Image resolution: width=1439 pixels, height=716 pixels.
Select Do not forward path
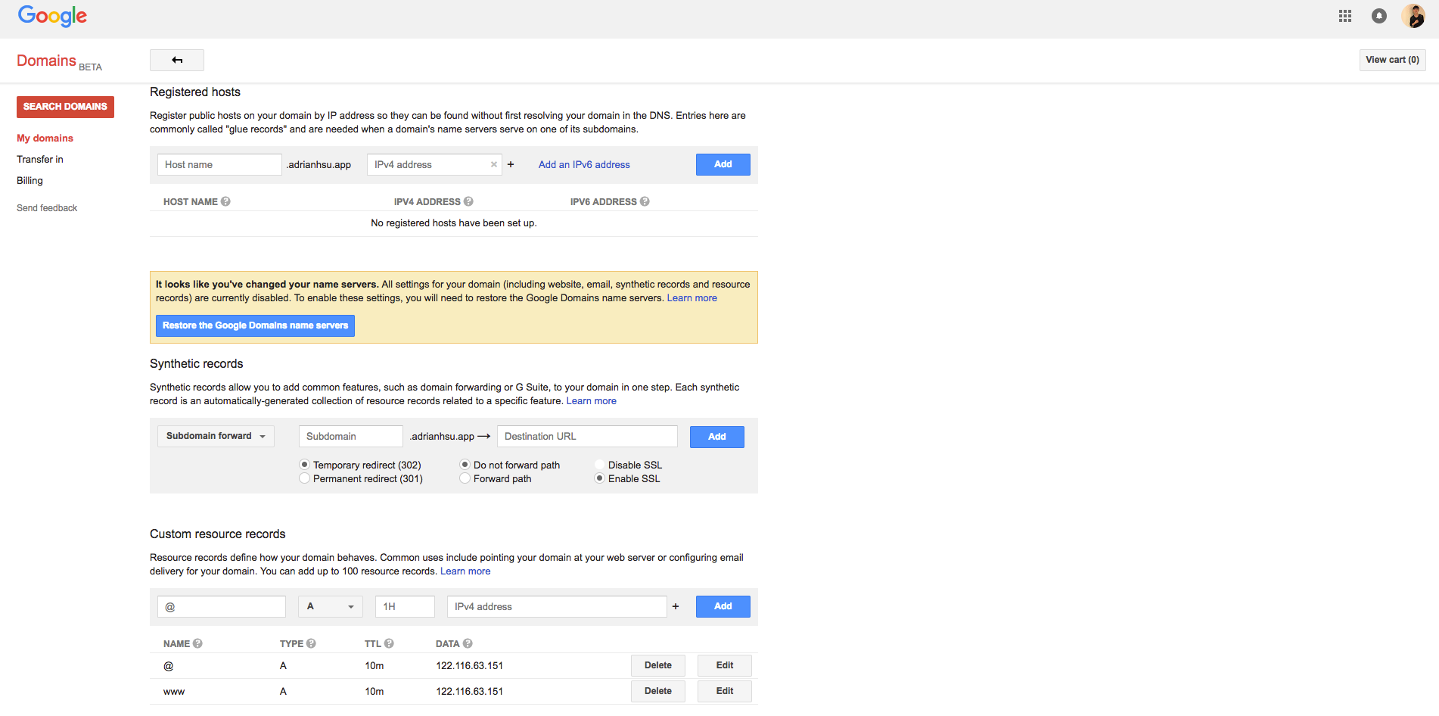(465, 465)
